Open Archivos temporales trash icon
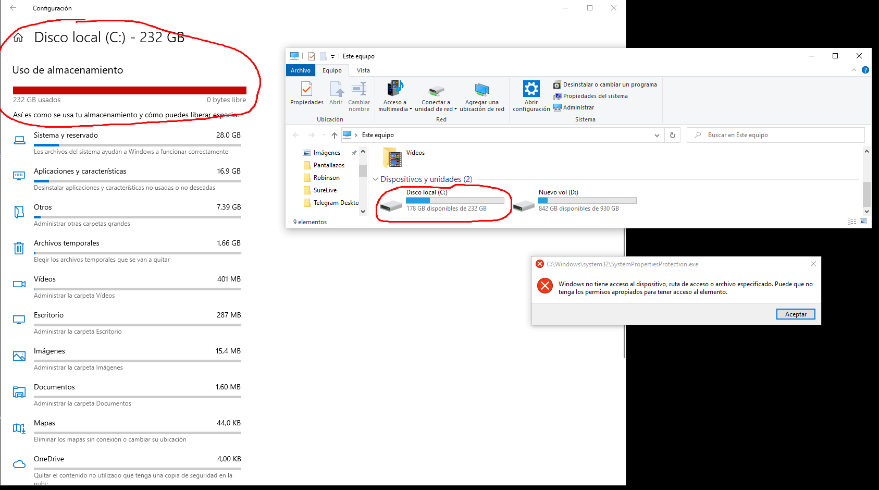Screen dimensions: 879x490 click(x=19, y=248)
